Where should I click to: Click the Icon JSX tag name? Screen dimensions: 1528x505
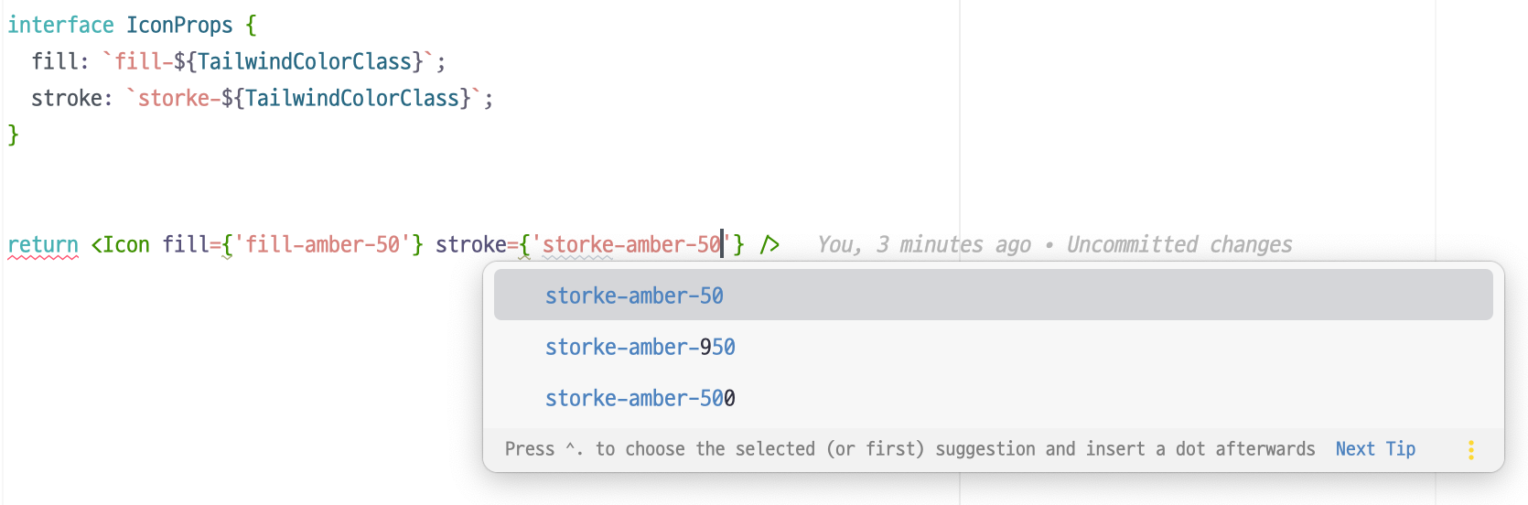coord(125,244)
